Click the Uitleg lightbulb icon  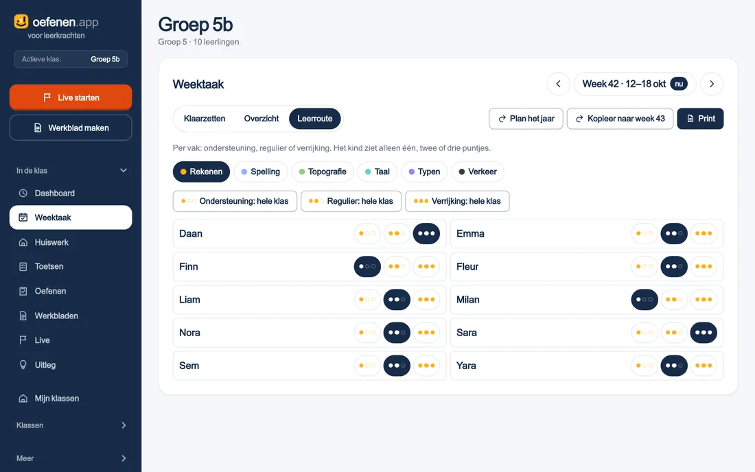point(23,365)
